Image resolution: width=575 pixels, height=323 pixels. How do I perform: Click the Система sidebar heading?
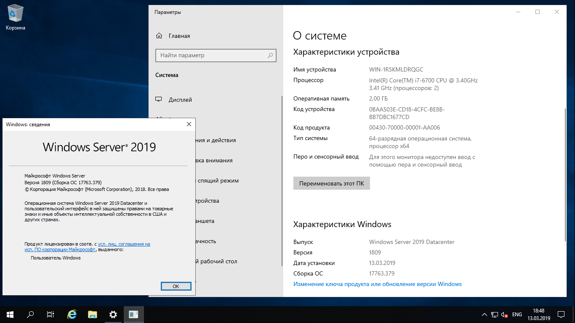click(167, 75)
